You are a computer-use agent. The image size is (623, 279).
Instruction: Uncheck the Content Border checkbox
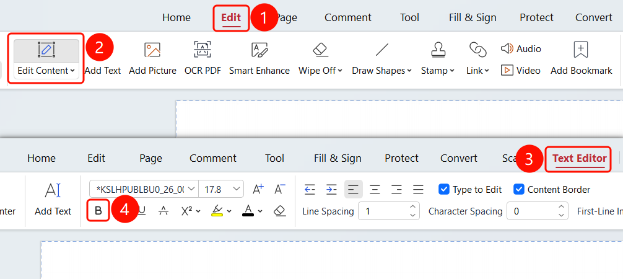click(x=519, y=190)
